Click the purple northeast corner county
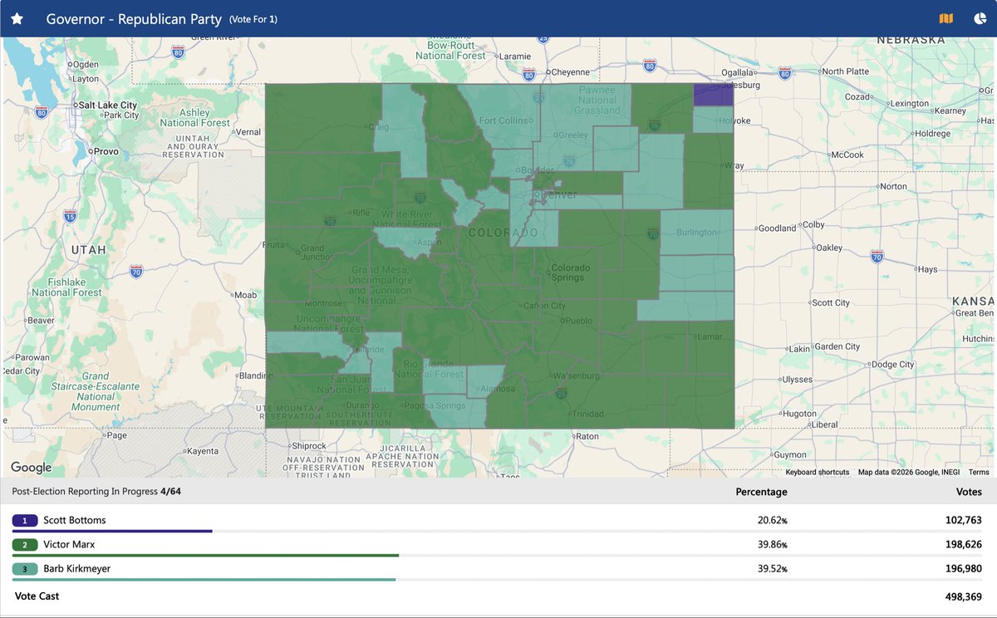 [713, 94]
